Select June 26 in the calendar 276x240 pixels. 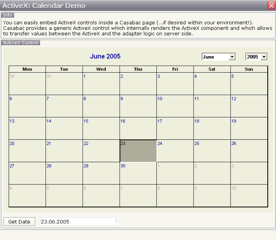point(248,151)
